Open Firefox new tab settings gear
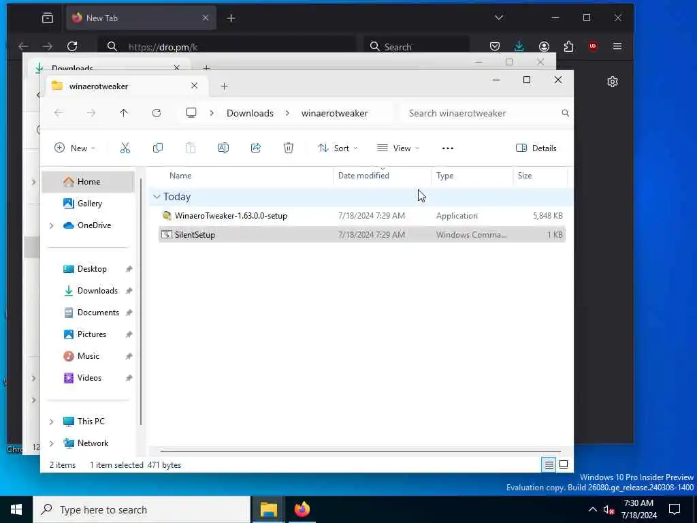This screenshot has height=523, width=697. [x=613, y=82]
